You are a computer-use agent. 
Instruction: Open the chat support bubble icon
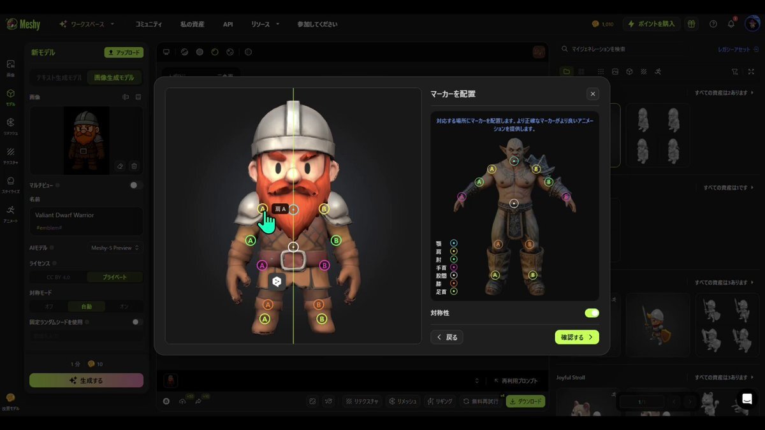747,399
